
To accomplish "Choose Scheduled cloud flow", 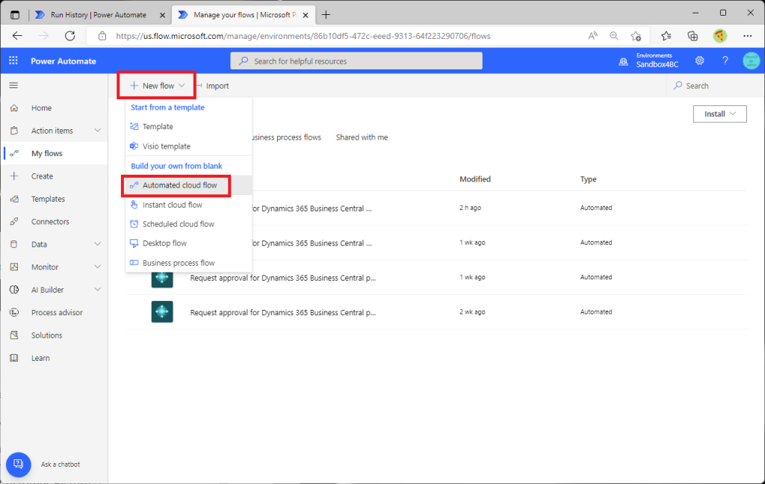I will pyautogui.click(x=189, y=224).
